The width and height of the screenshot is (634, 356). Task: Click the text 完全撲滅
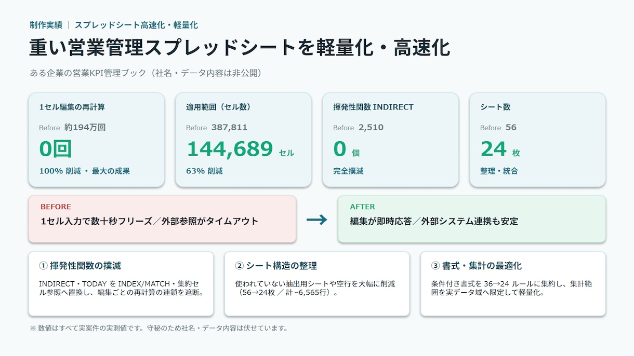coord(348,171)
